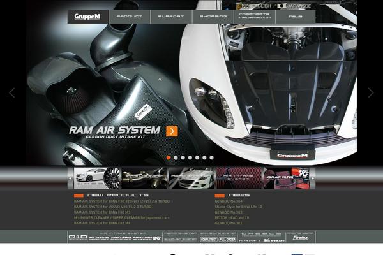Click the KRAFT wheels logo in footer
Image resolution: width=383 pixels, height=255 pixels.
click(250, 240)
